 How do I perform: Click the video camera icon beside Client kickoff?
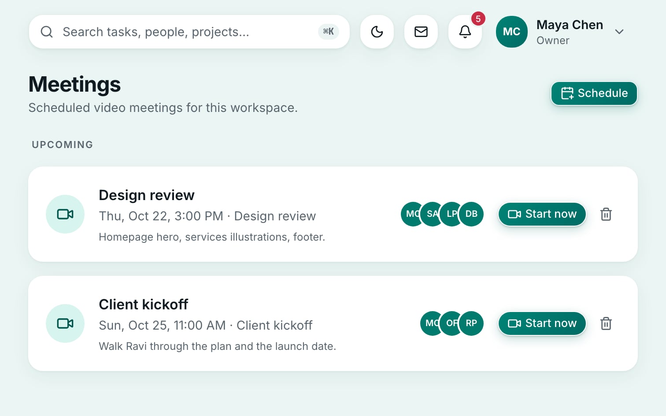(65, 323)
